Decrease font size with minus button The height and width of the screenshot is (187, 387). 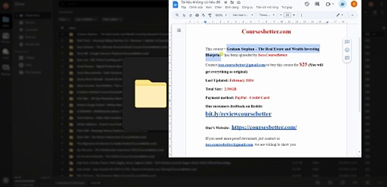coord(281,15)
